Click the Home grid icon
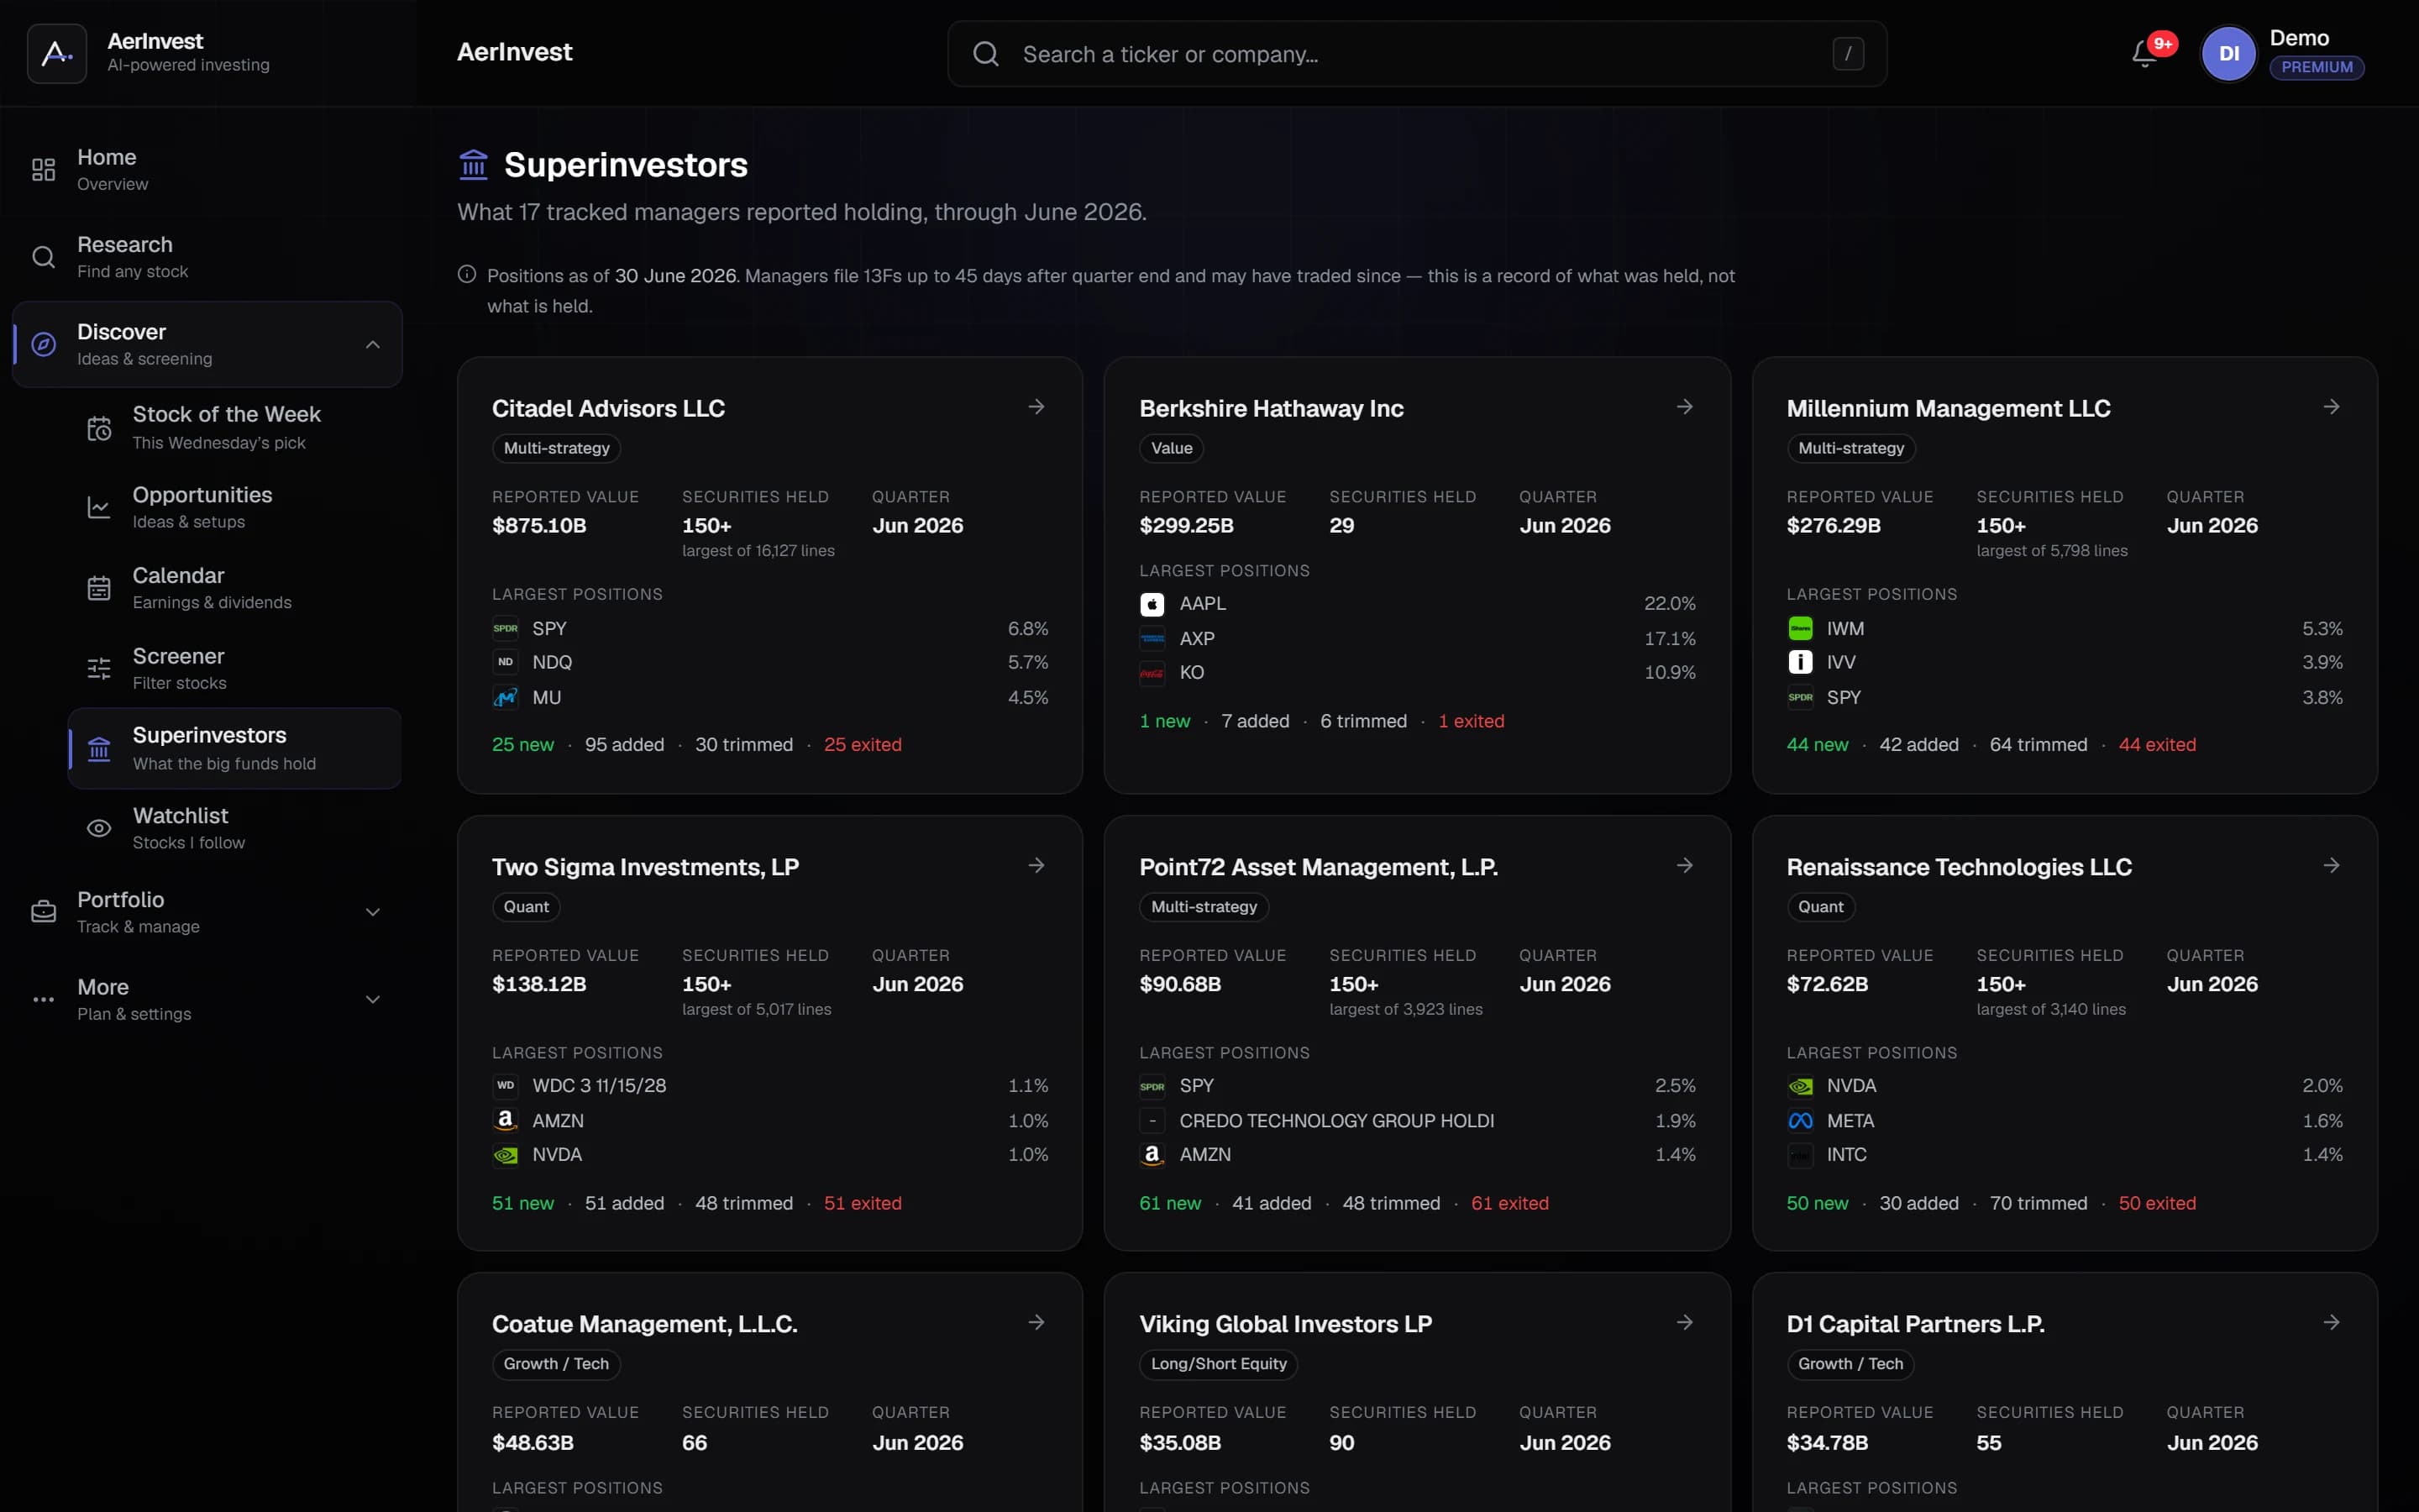The width and height of the screenshot is (2419, 1512). pos(43,170)
